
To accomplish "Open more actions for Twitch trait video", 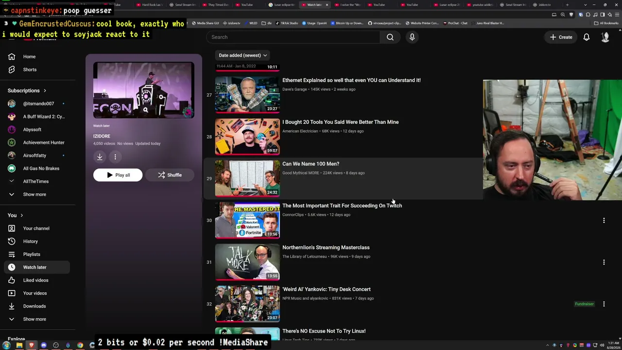I will pyautogui.click(x=604, y=220).
